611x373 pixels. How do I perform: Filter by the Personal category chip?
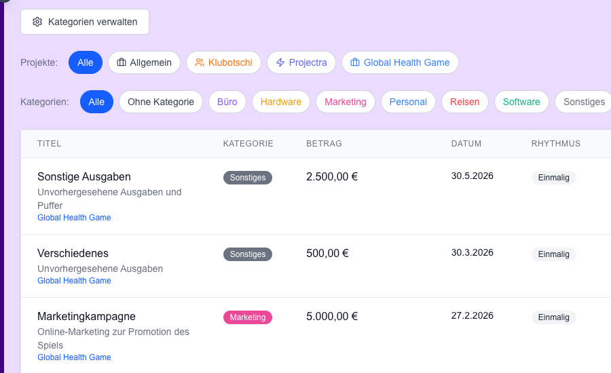(408, 102)
